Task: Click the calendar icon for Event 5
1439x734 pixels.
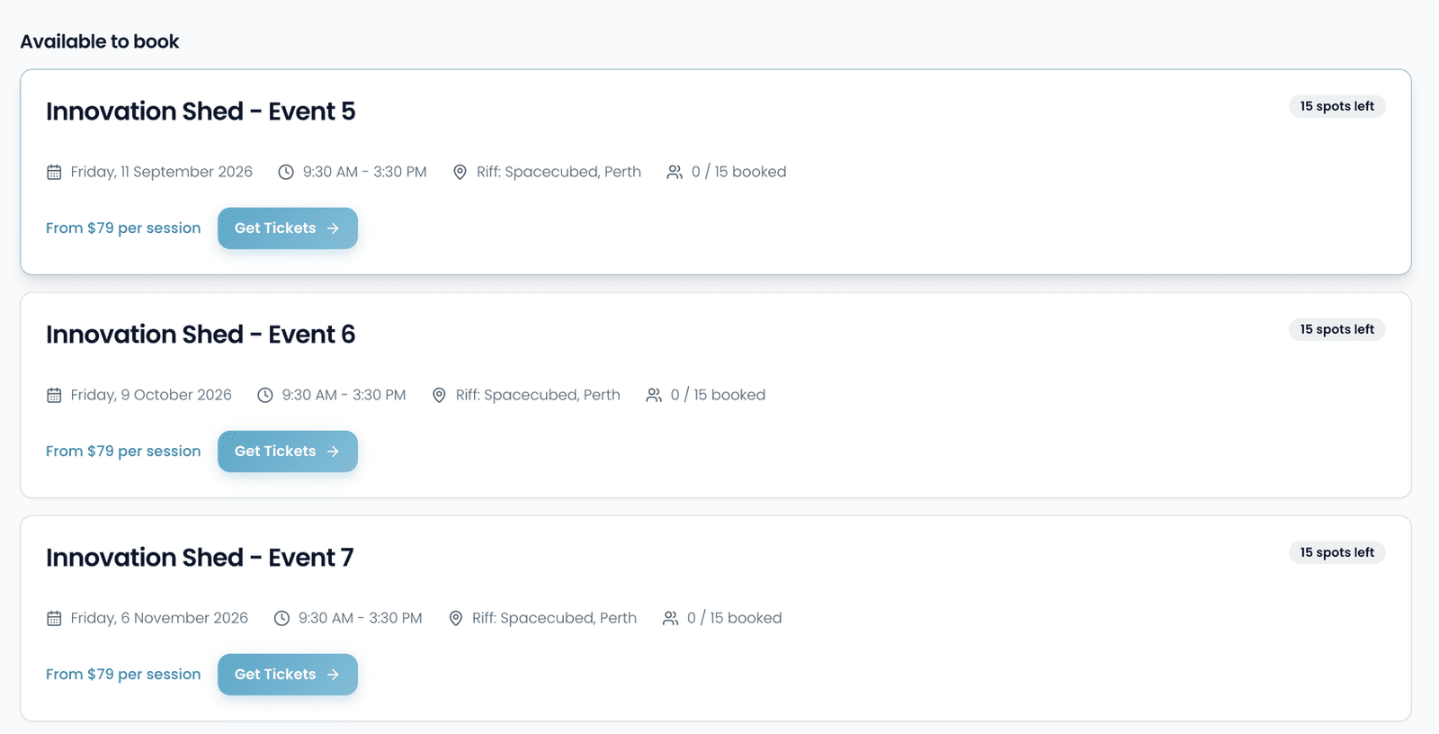Action: coord(54,172)
